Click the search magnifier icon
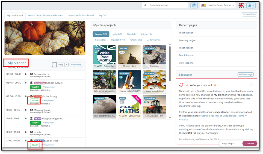The height and width of the screenshot is (154, 263). pos(145,5)
